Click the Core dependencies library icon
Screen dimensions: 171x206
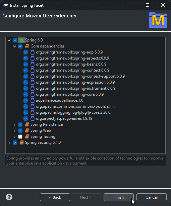pyautogui.click(x=27, y=46)
